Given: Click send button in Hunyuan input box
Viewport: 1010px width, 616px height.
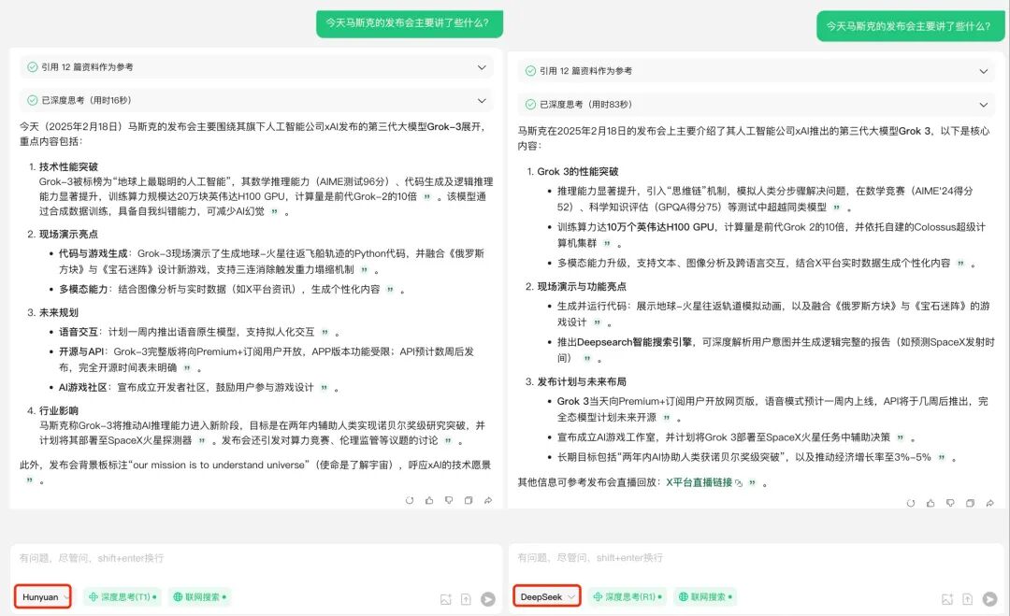Looking at the screenshot, I should pyautogui.click(x=488, y=599).
